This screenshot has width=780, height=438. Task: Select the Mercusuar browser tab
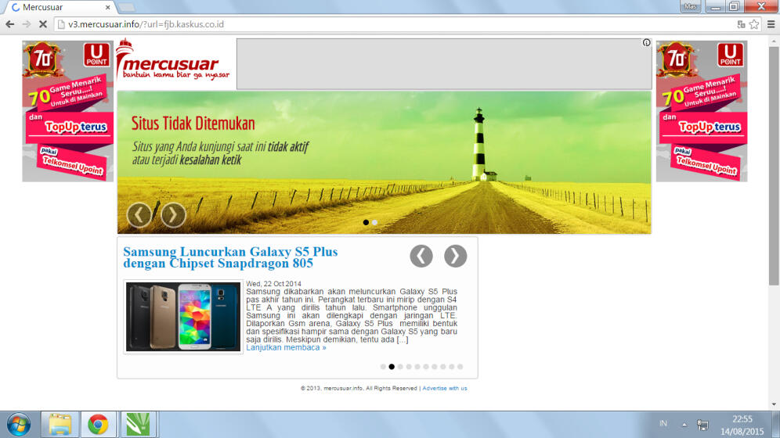point(60,8)
